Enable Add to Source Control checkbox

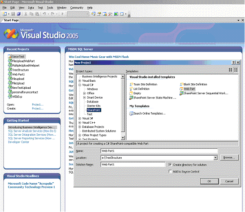pyautogui.click(x=170, y=172)
